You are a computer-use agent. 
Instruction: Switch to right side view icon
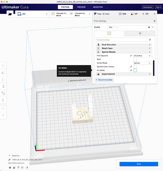(x=27, y=168)
